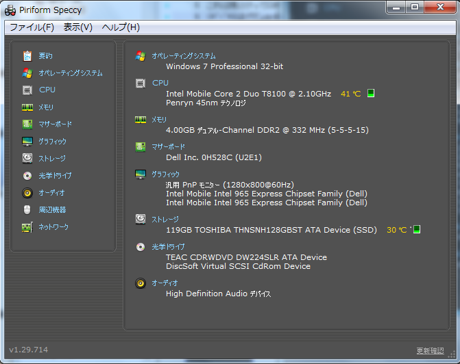
Task: Open the 光学ドライブ heading in summary panel
Action: [x=169, y=247]
